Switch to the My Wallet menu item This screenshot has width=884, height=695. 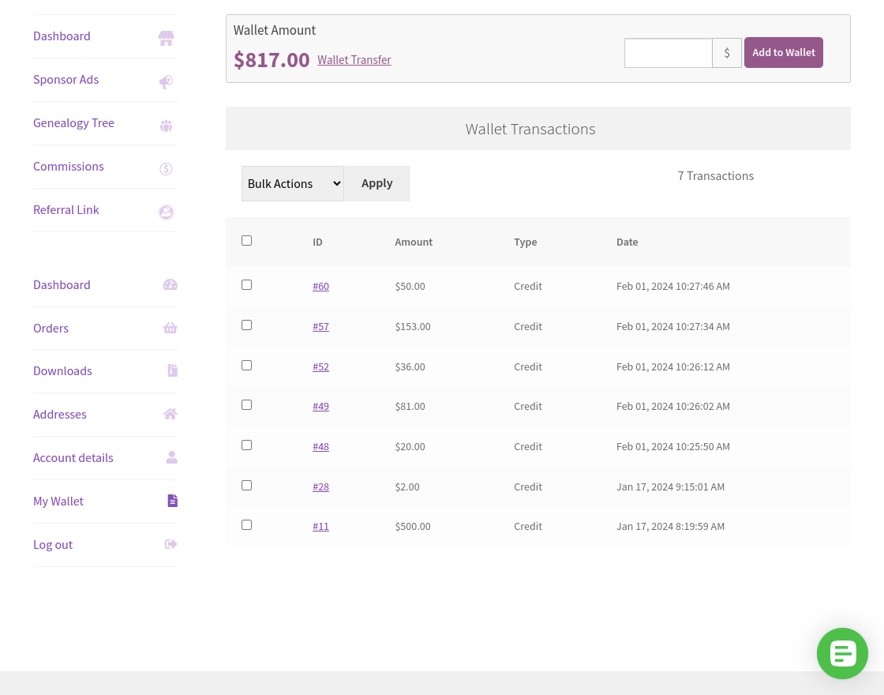[x=58, y=501]
